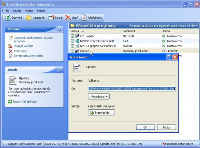Click Eset producer cell
200x148 pixels.
pos(126,41)
